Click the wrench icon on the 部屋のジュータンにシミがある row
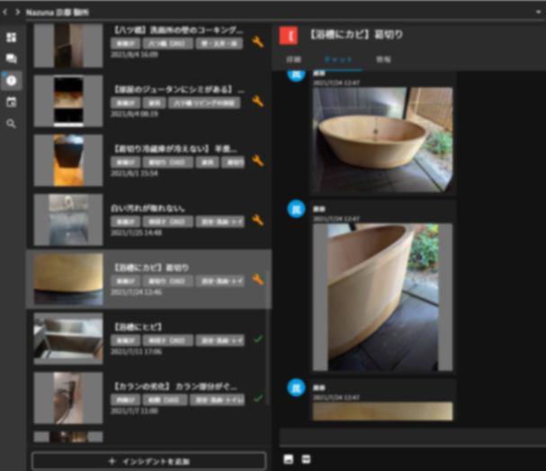 [x=257, y=102]
